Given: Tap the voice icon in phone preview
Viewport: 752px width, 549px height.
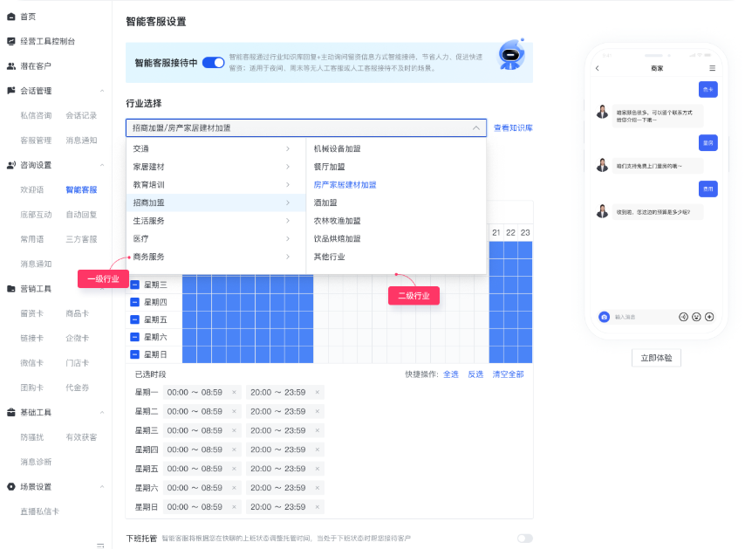Looking at the screenshot, I should (x=683, y=317).
